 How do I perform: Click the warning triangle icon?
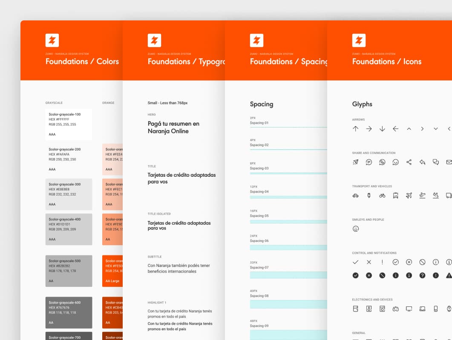pyautogui.click(x=448, y=275)
